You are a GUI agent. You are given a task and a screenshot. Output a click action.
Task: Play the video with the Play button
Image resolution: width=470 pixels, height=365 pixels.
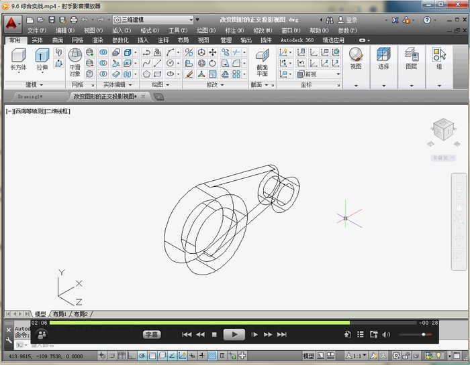click(x=234, y=334)
